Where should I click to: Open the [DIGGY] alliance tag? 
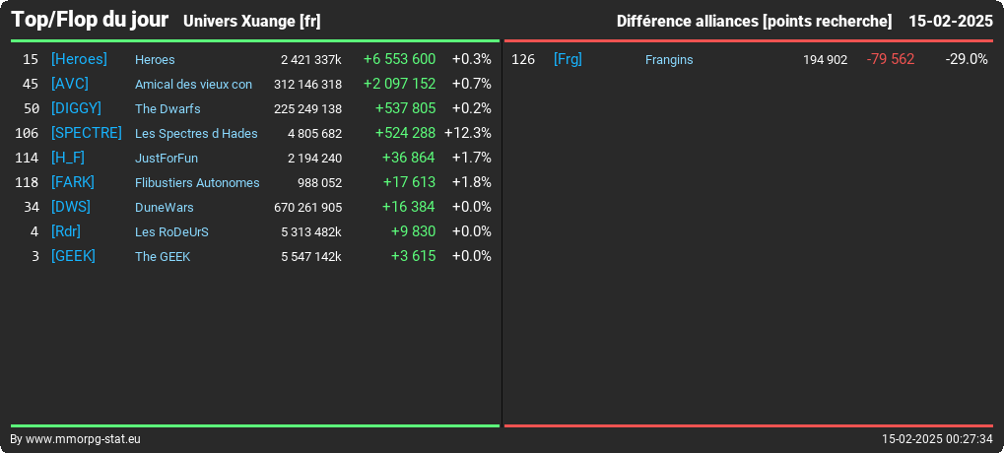pos(76,108)
